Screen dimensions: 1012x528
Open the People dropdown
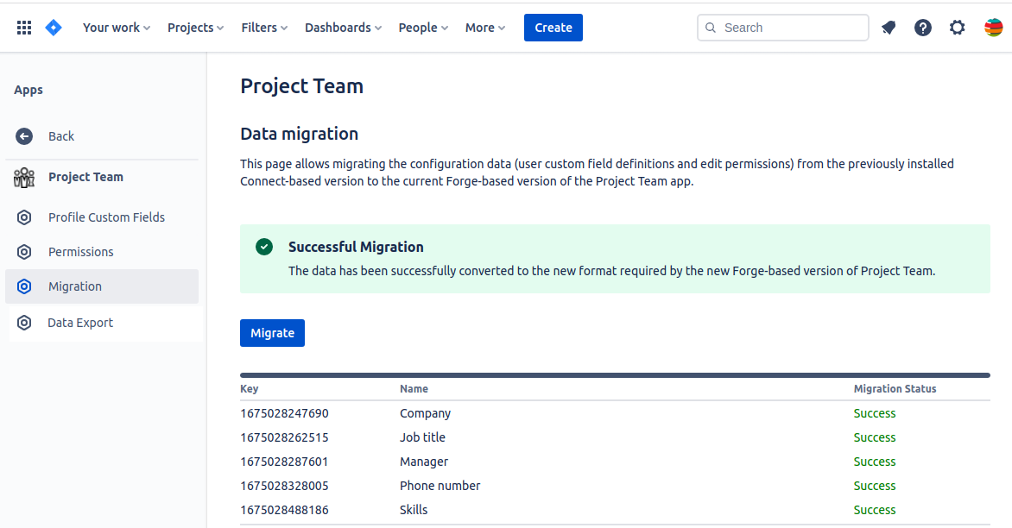[423, 28]
